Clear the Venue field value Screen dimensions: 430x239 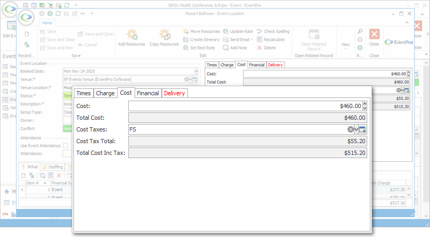click(186, 79)
